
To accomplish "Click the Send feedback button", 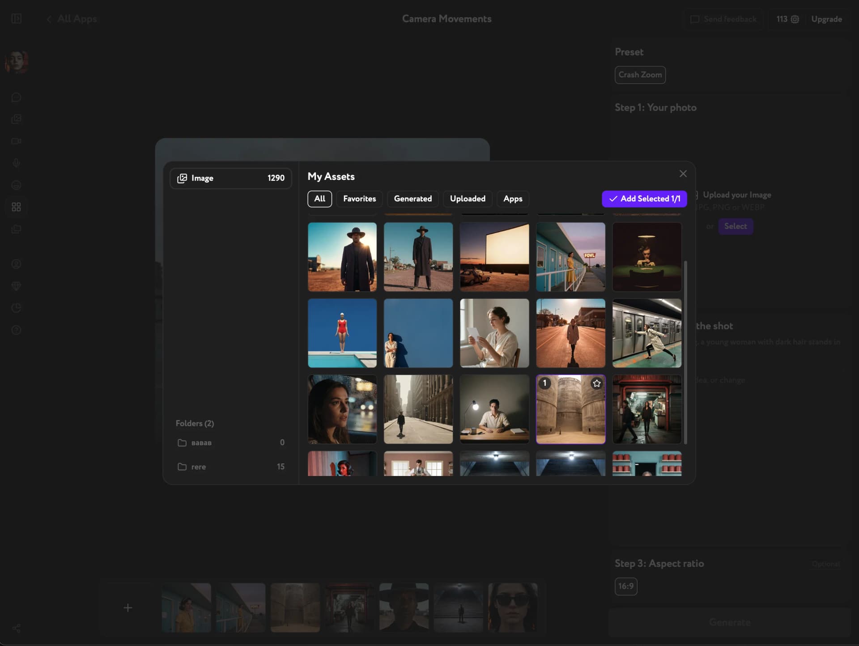I will [723, 19].
